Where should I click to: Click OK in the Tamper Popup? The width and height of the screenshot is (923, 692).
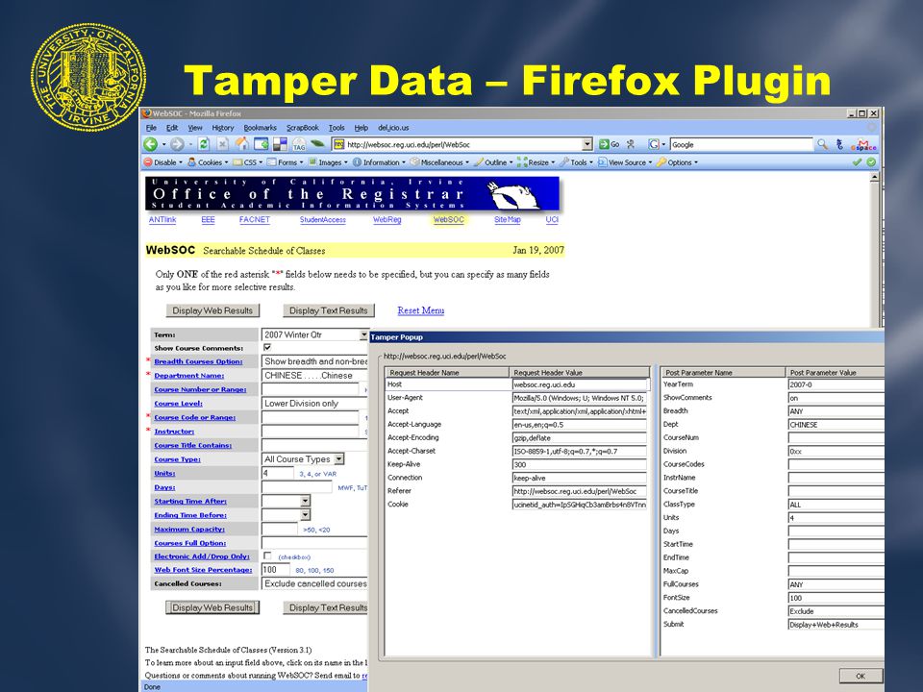pyautogui.click(x=861, y=676)
